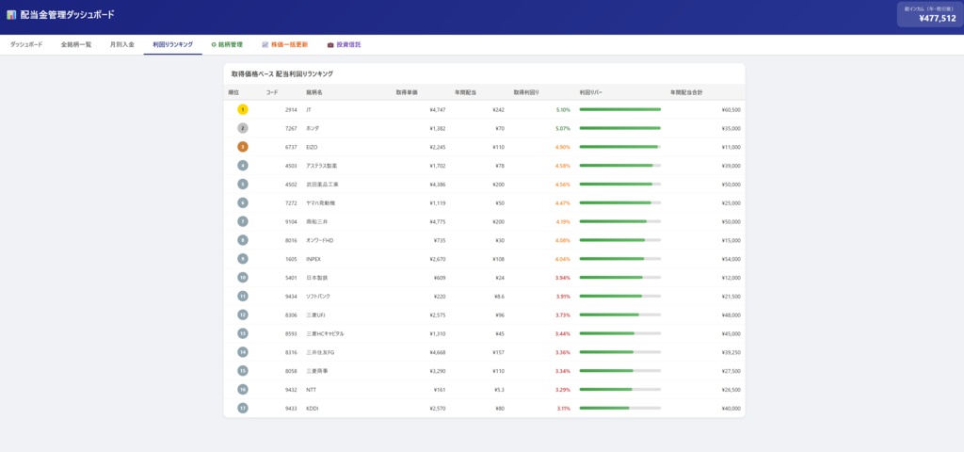The height and width of the screenshot is (452, 964).
Task: Click the 配当金管理ダッシュボード header title
Action: point(67,15)
